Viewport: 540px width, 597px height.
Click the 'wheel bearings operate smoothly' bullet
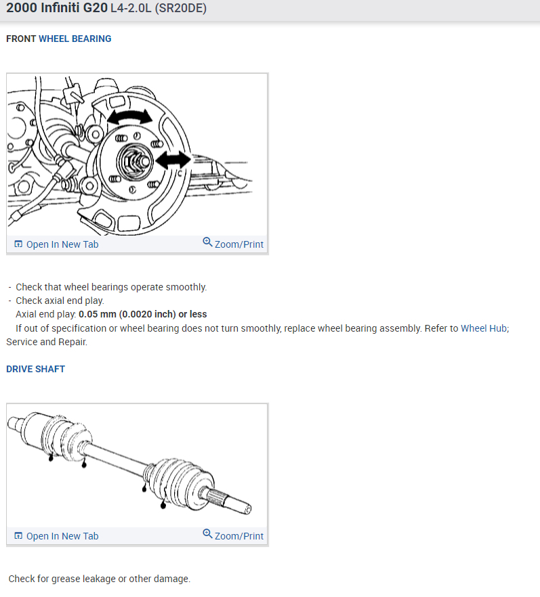point(111,287)
